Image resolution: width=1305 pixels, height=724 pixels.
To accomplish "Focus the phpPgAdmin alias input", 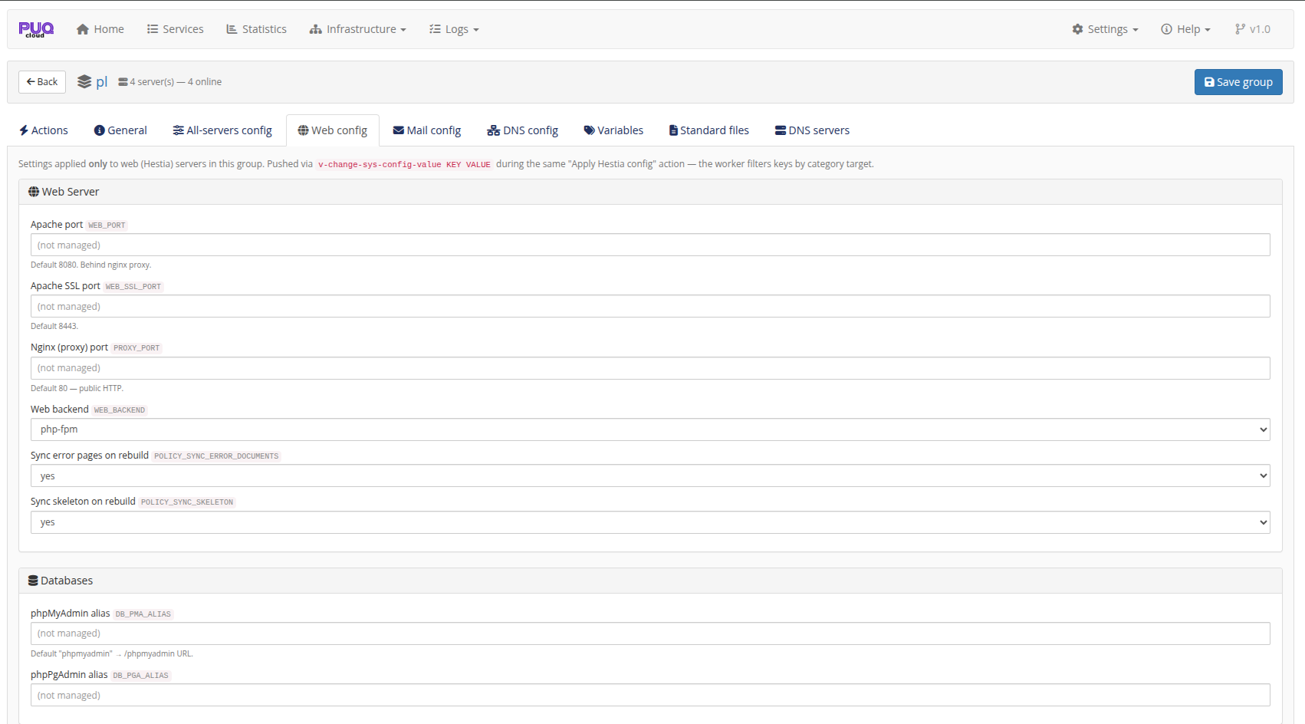I will tap(650, 696).
